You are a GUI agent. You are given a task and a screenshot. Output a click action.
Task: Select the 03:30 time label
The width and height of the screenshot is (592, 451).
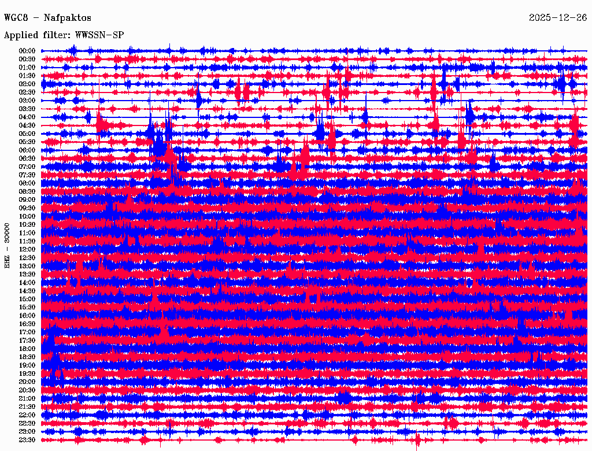[27, 109]
